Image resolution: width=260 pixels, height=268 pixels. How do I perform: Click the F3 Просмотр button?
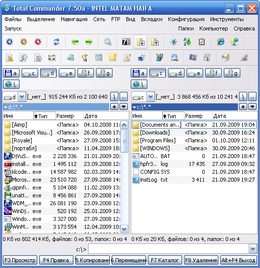click(x=20, y=260)
